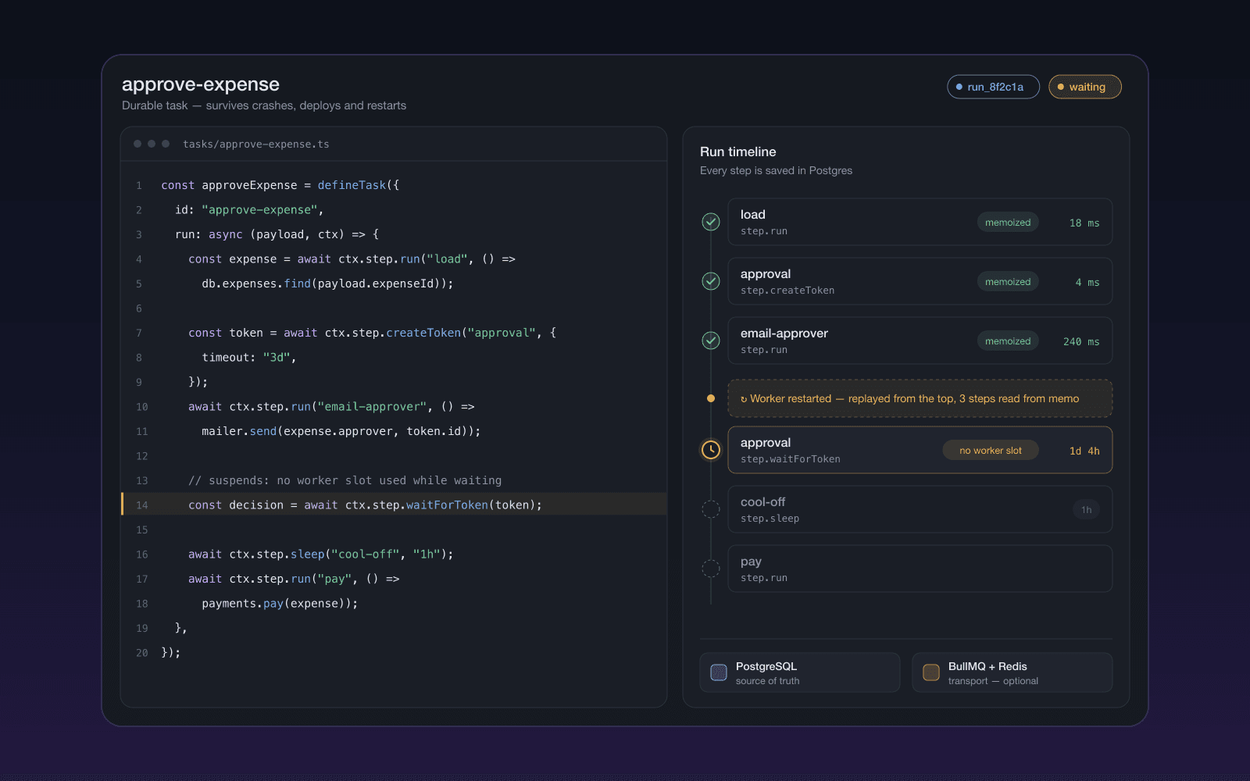Click line number 7 in the gutter
Viewport: 1250px width, 781px height.
pos(139,333)
